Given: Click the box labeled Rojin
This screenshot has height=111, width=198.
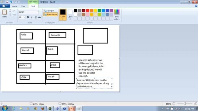Looking at the screenshot, I should tap(52, 51).
